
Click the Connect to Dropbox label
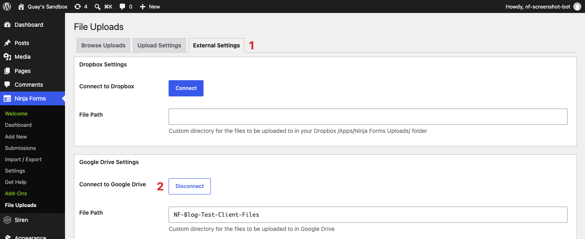(107, 86)
